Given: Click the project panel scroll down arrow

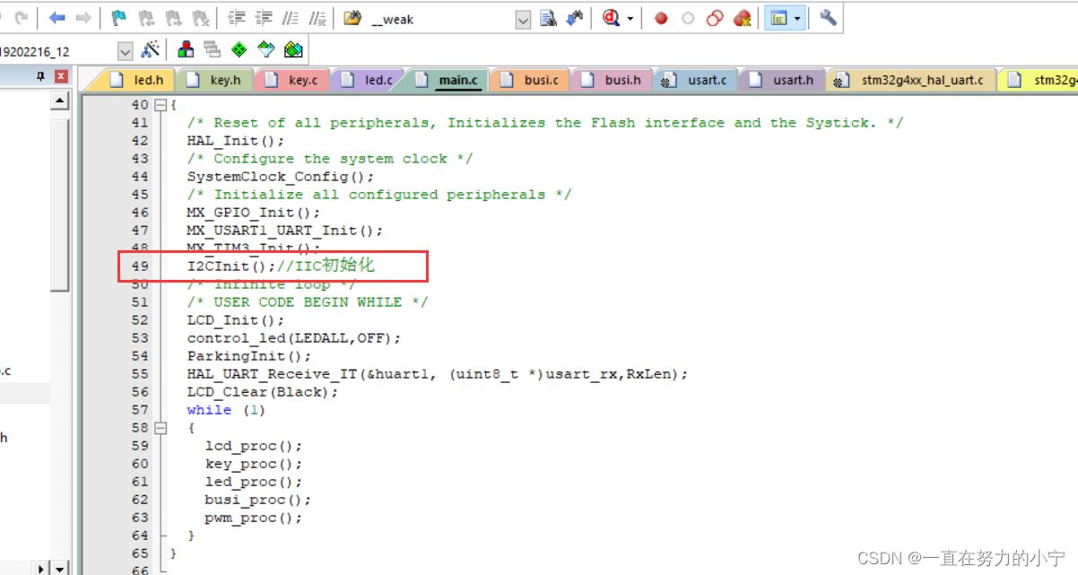Looking at the screenshot, I should 59,568.
